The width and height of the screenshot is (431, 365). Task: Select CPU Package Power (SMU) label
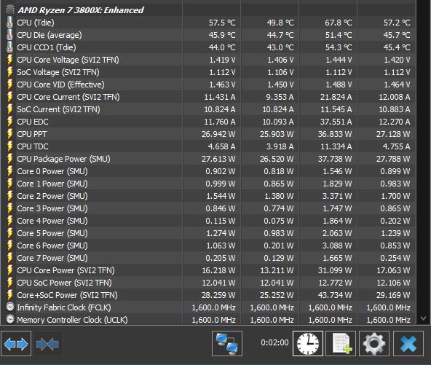[63, 159]
